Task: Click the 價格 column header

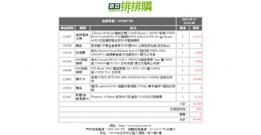Action: click(196, 28)
